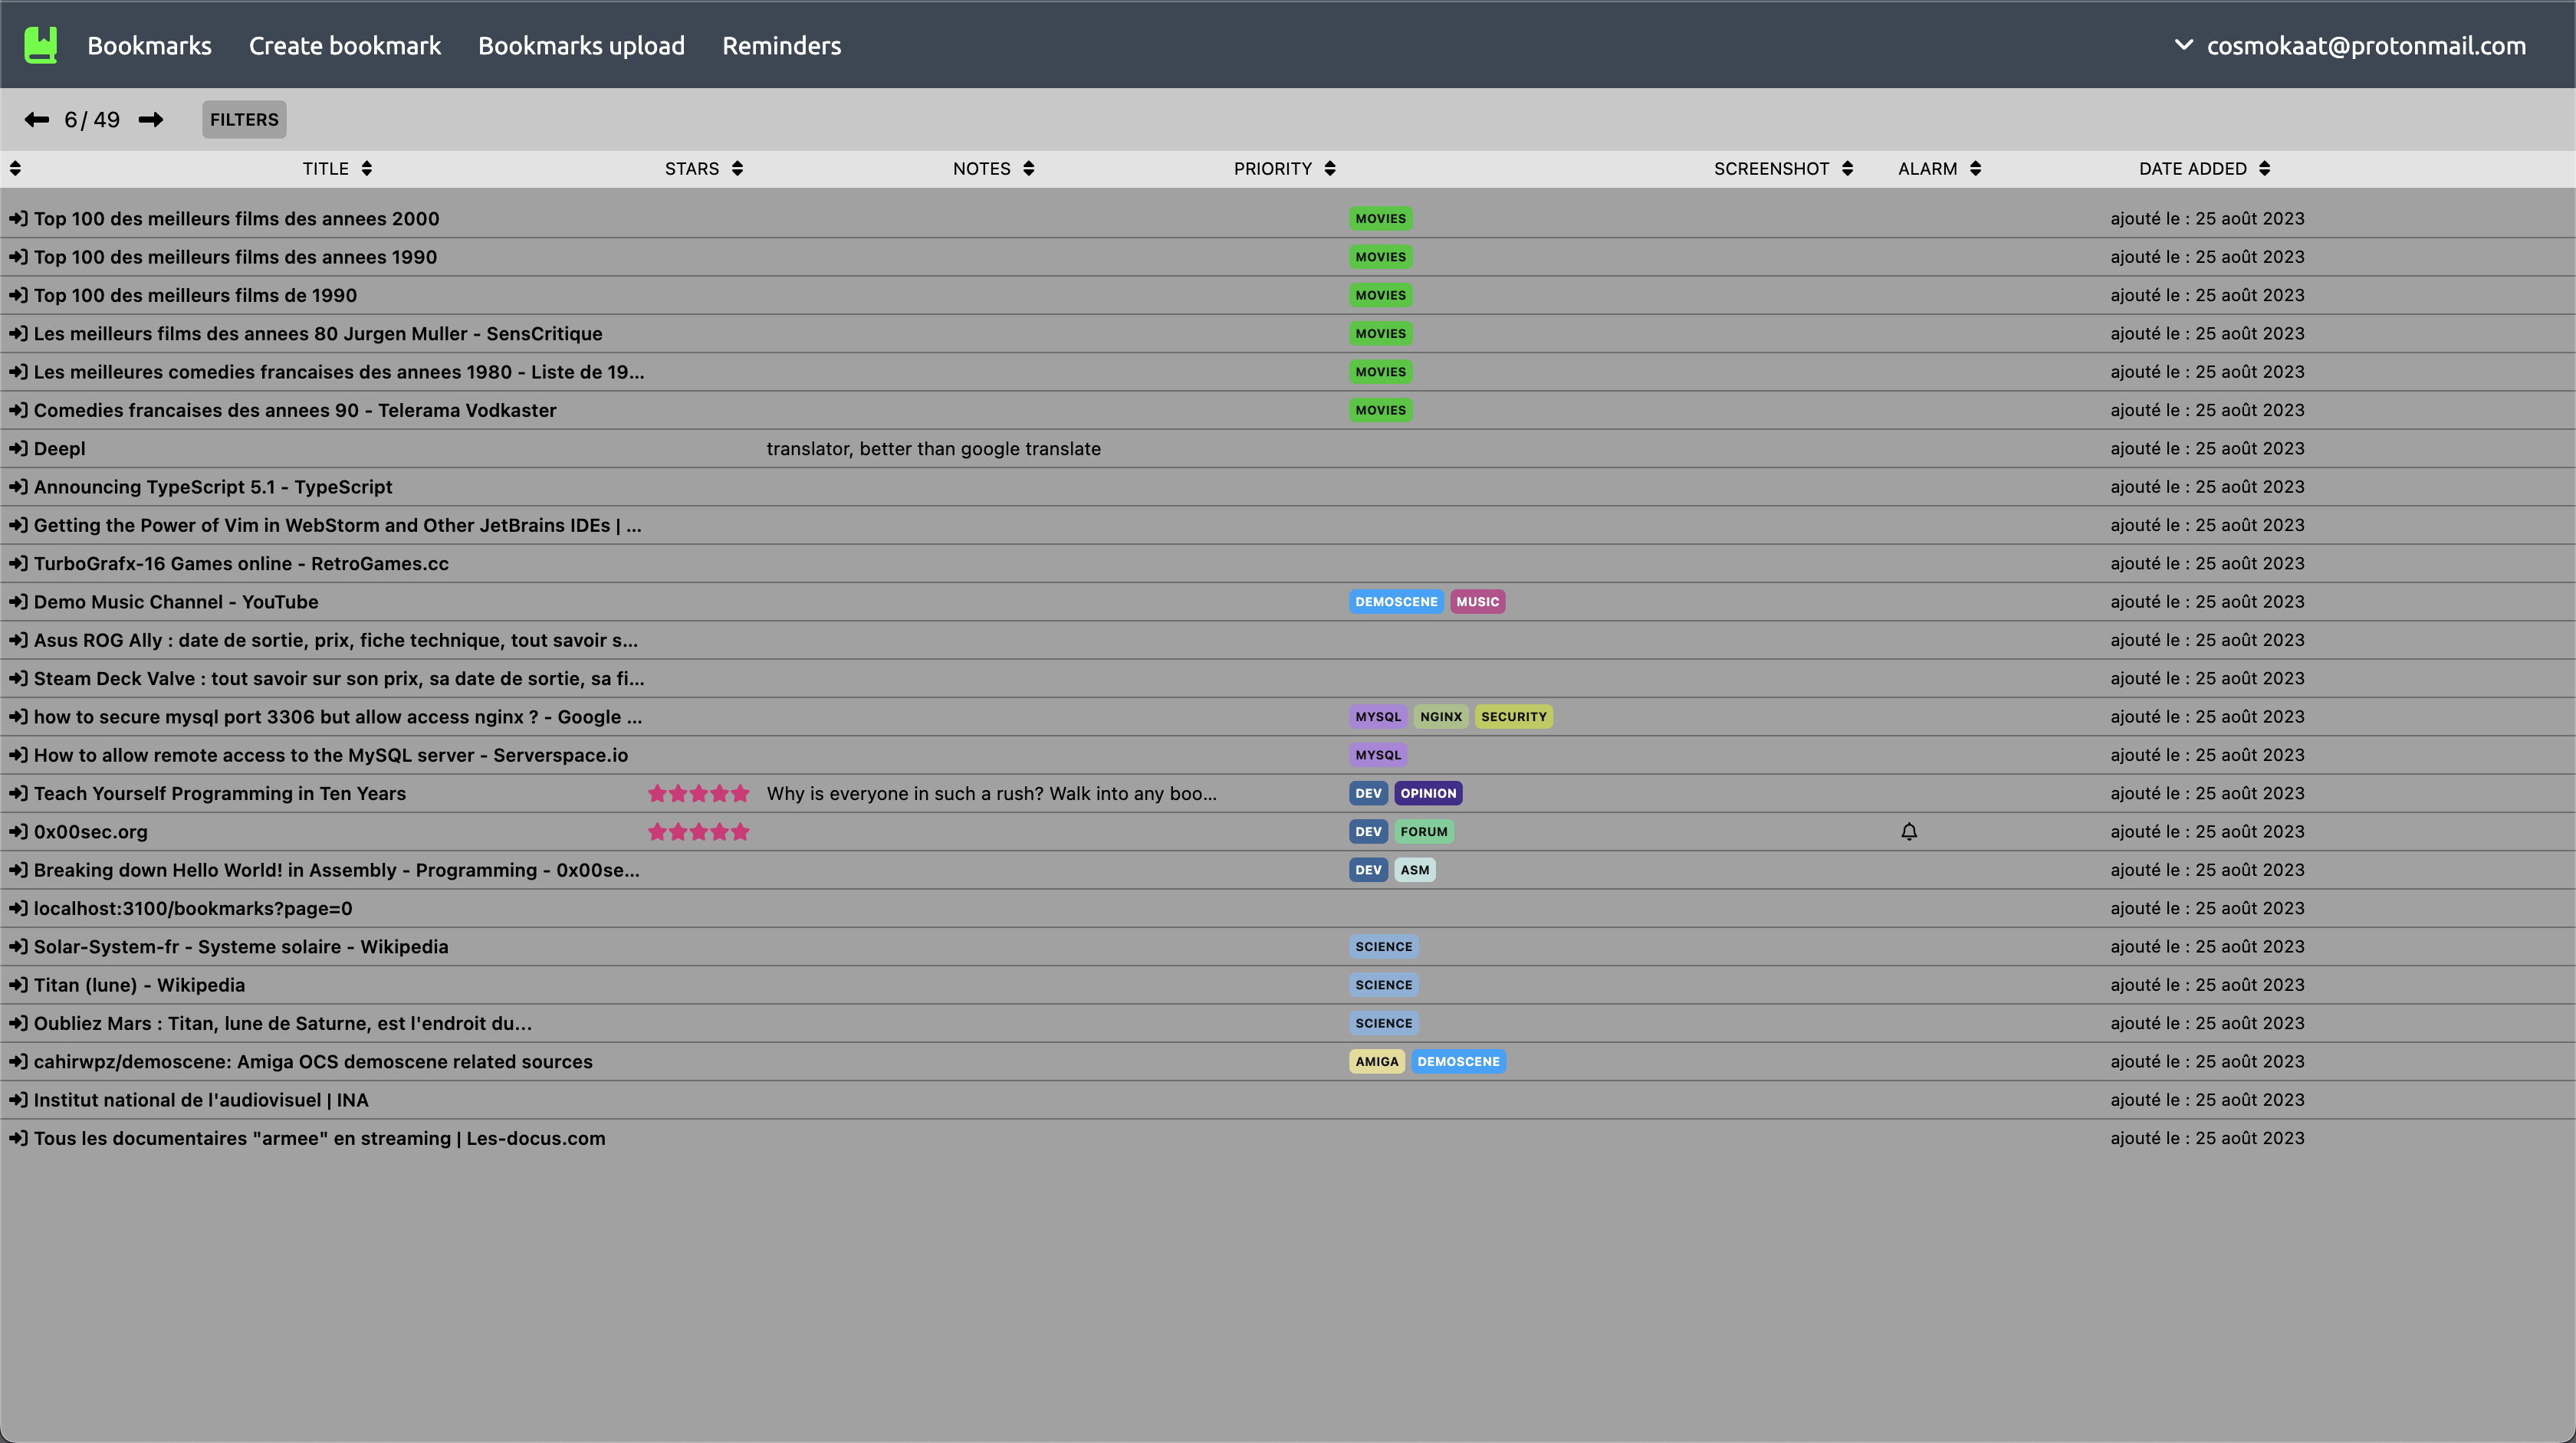Screen dimensions: 2576x1443
Task: Click open icon next to Demo Music Channel
Action: 18,602
